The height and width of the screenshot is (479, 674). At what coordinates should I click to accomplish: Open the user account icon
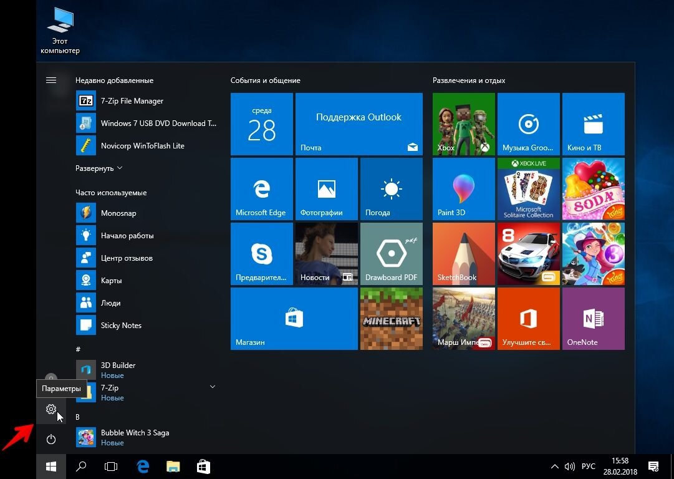(51, 377)
